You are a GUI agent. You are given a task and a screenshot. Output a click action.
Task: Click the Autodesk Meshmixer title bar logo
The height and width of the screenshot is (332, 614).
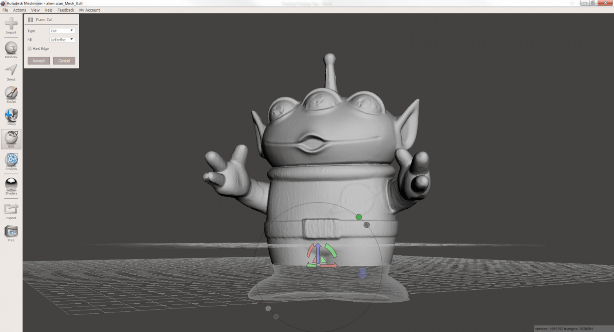3,3
